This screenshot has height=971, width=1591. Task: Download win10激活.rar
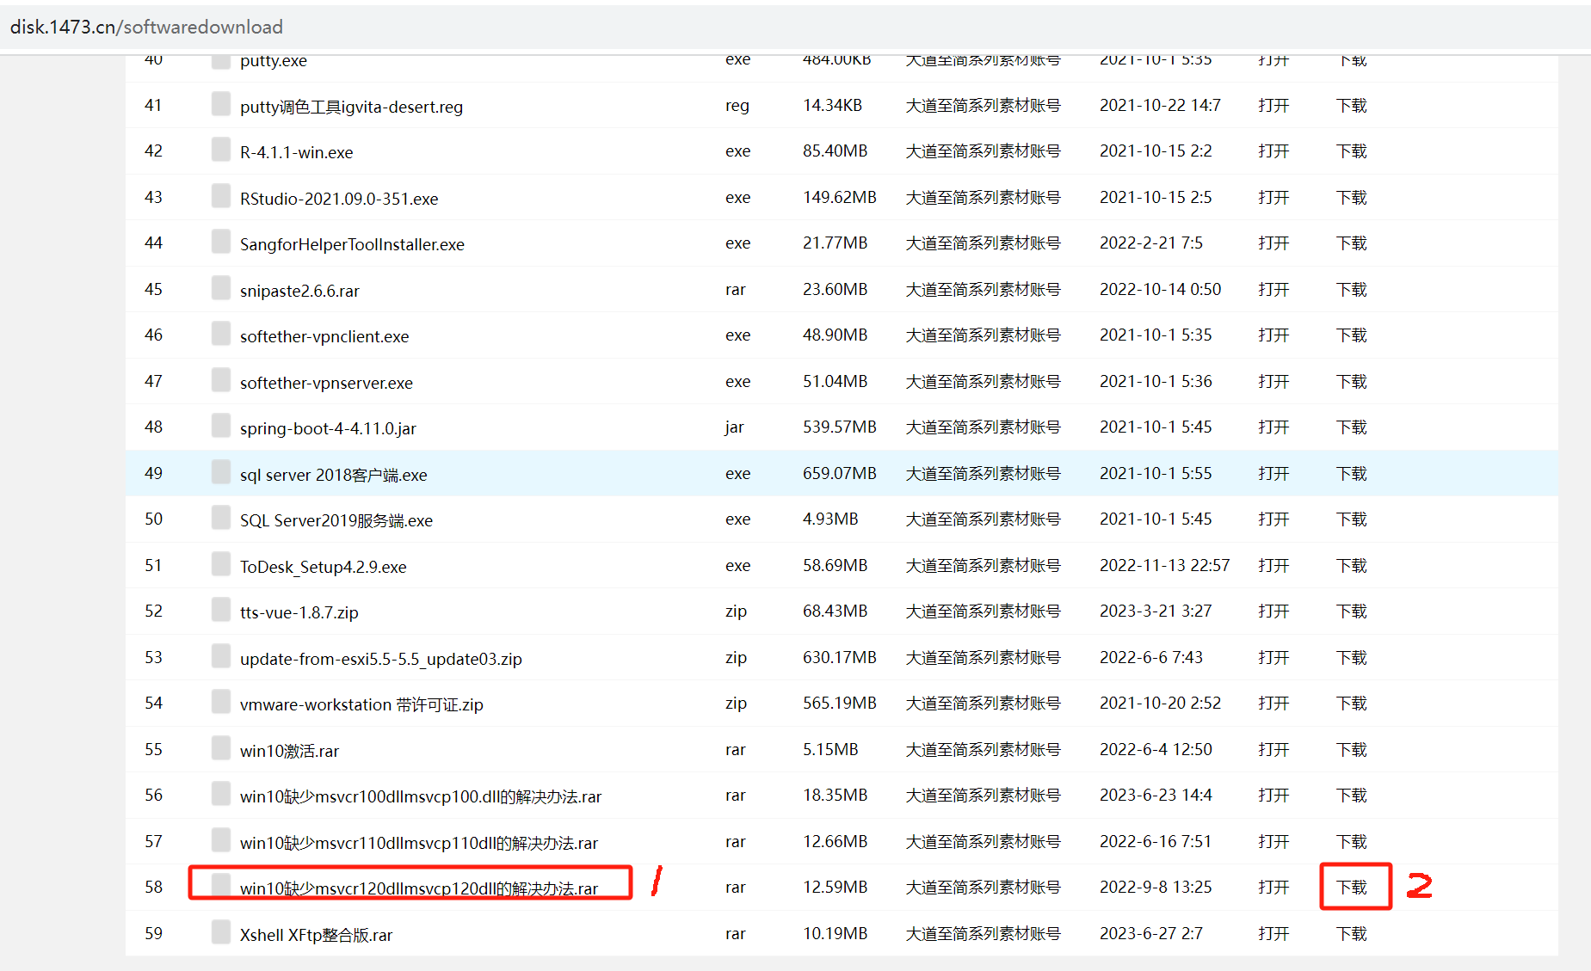pos(1352,749)
